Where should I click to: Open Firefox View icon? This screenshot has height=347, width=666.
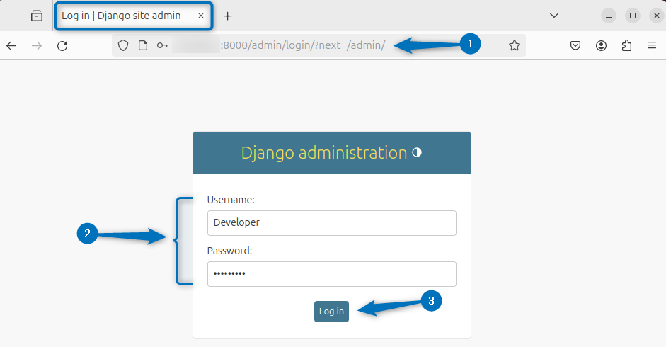(37, 16)
